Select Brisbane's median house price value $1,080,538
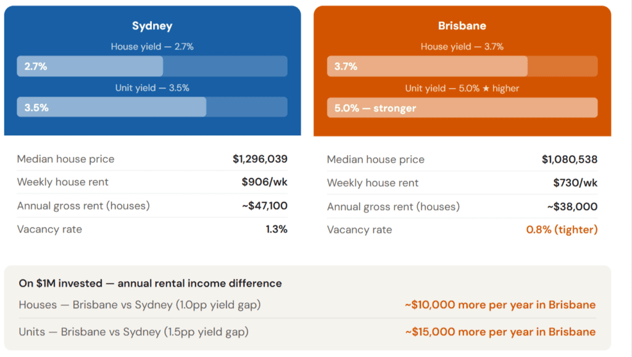Screen dimensions: 632x357 point(570,159)
